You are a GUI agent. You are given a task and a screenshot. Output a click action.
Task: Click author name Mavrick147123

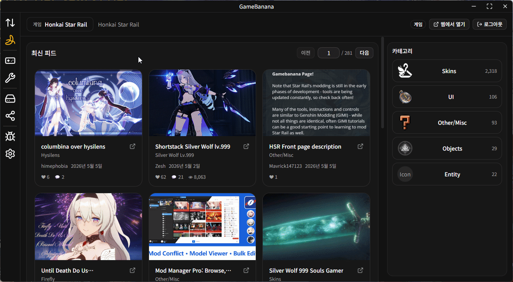286,166
